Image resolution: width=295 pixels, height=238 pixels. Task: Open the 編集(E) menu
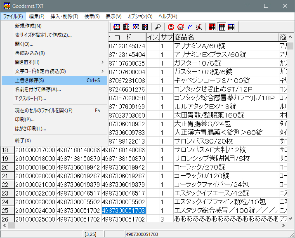pyautogui.click(x=36, y=16)
